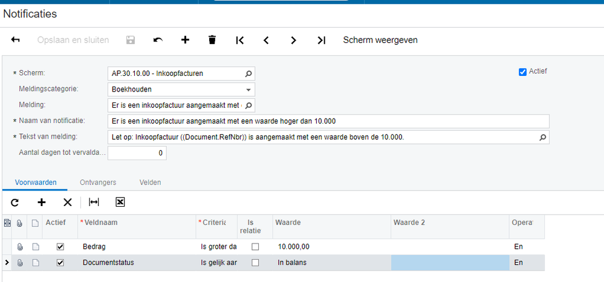Click the back arrow icon in toolbar
Viewport: 604px width, 282px height.
click(15, 40)
